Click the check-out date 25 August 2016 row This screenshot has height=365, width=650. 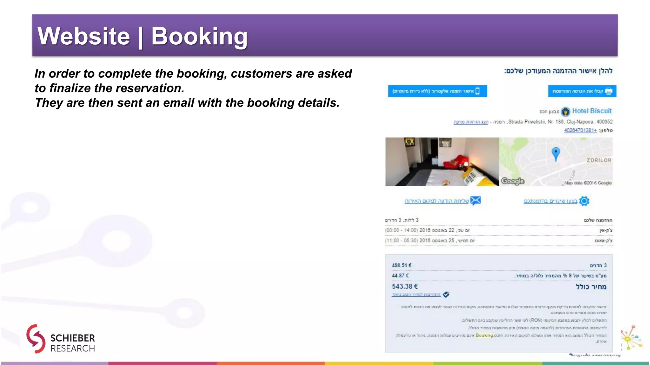(499, 241)
